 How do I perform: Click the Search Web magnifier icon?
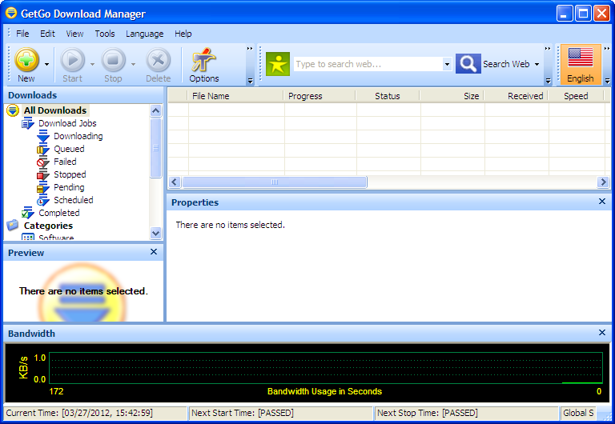click(468, 64)
